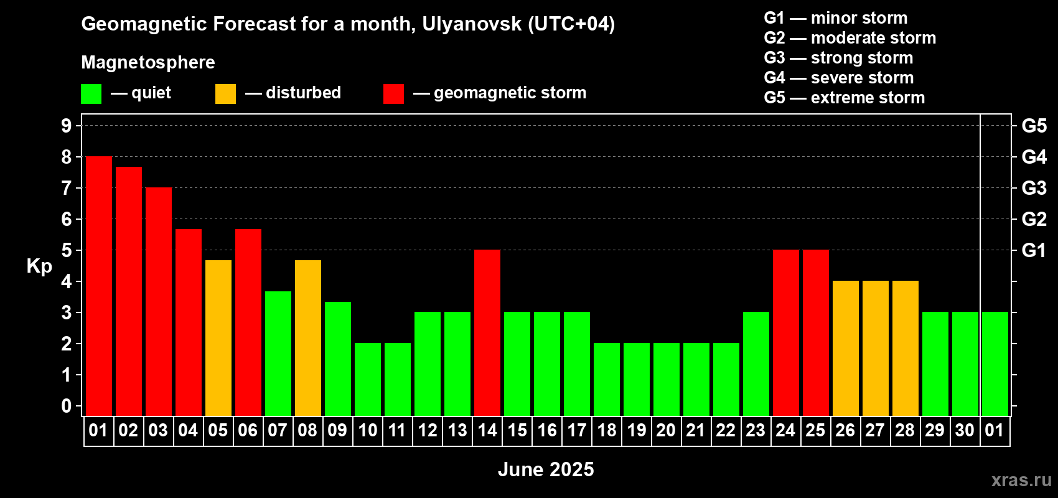Select the orange bar for June 28
1058x498 pixels.
(906, 349)
